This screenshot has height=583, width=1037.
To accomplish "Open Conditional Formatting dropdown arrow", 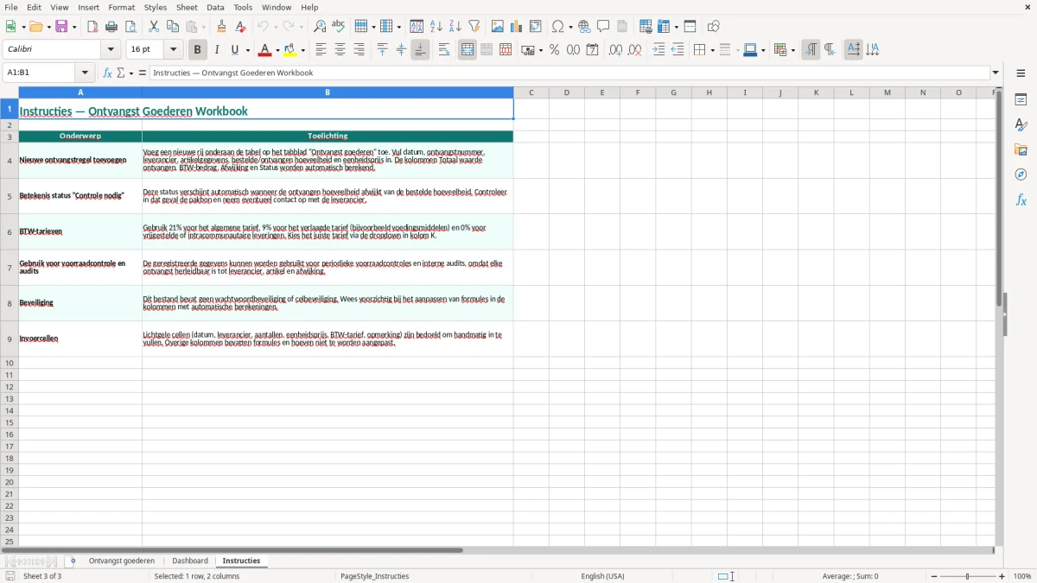I will (x=792, y=50).
